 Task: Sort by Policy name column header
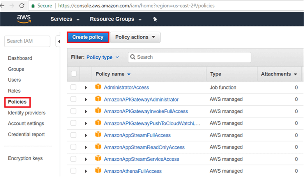point(113,74)
